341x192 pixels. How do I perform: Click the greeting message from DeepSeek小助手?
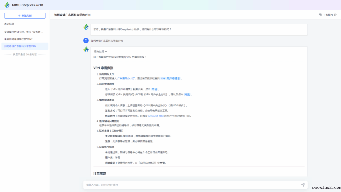132,29
